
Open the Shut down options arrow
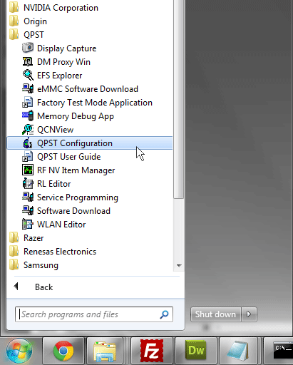(x=249, y=314)
